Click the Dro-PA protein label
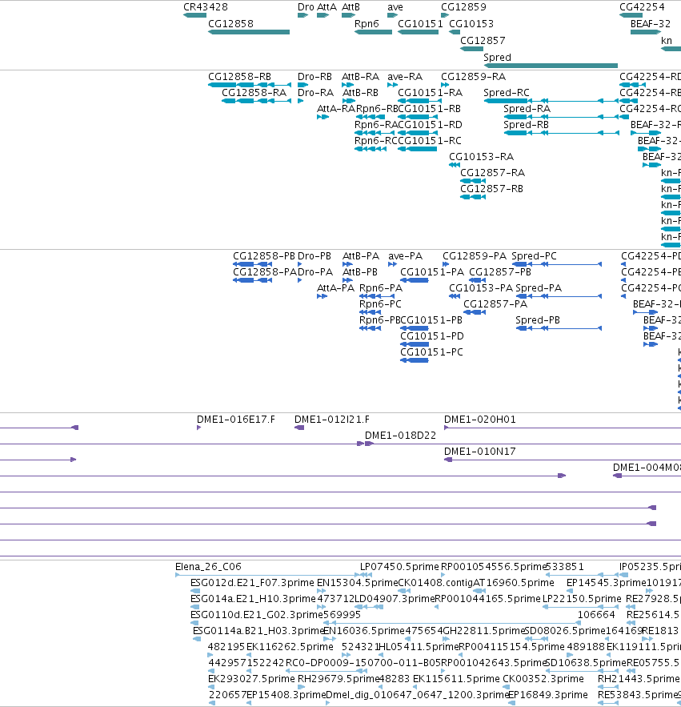Image resolution: width=681 pixels, height=707 pixels. tap(315, 272)
